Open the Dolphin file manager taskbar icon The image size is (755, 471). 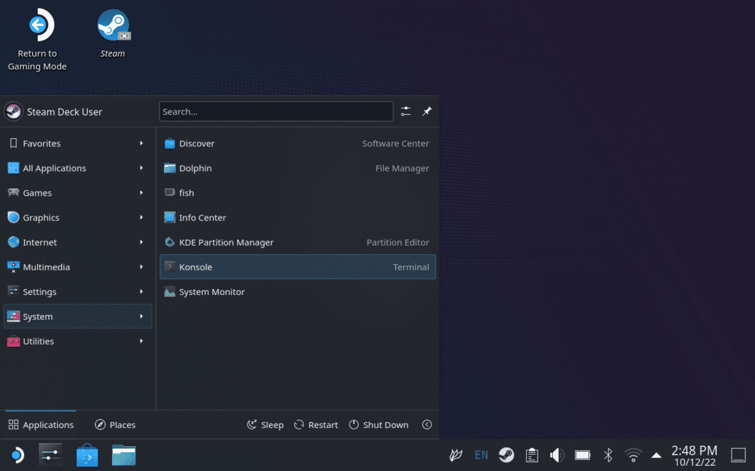(124, 455)
